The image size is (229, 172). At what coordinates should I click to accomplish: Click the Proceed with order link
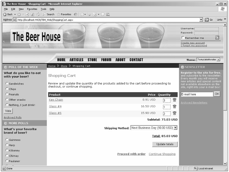click(x=131, y=154)
